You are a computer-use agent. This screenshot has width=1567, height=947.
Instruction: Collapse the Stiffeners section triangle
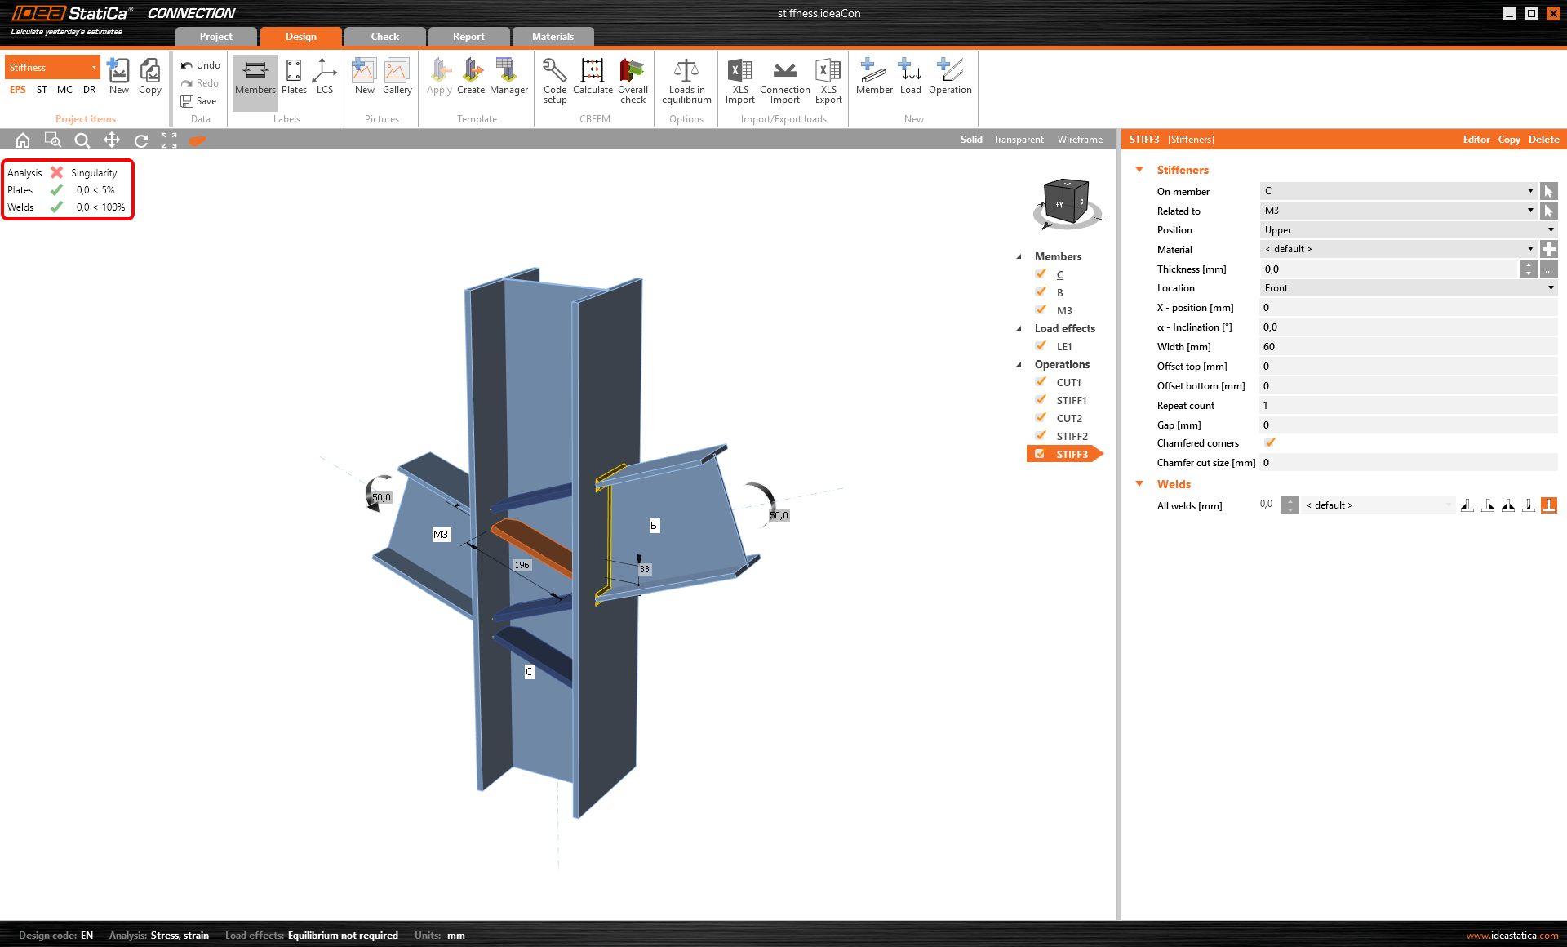(1139, 170)
